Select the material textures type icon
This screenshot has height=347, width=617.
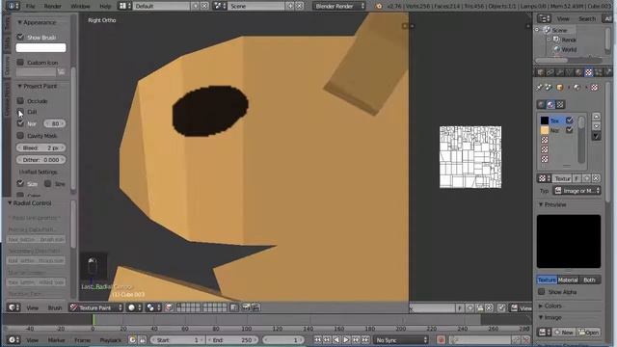(550, 104)
